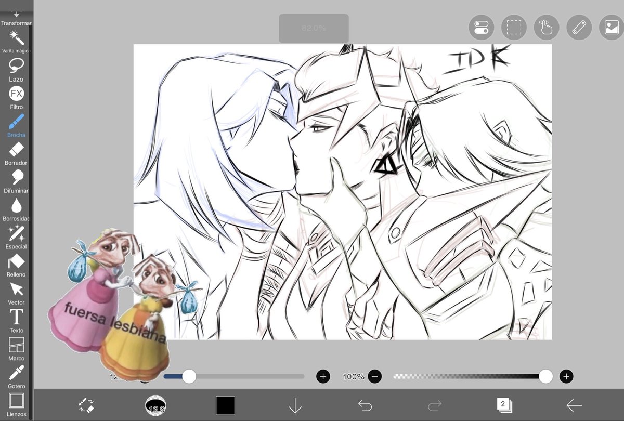Image resolution: width=624 pixels, height=421 pixels.
Task: Open the FX Filtro tool
Action: click(16, 97)
